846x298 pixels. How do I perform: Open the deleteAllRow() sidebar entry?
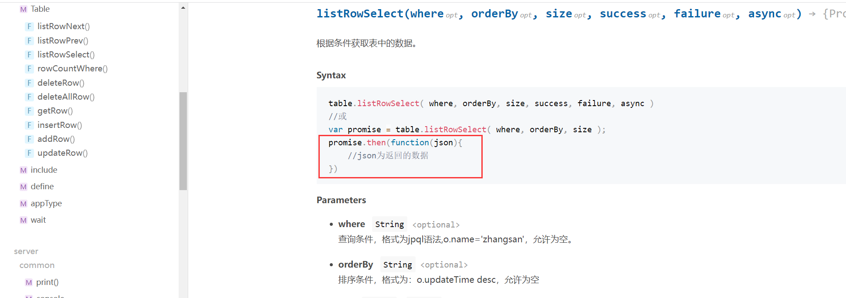[66, 97]
